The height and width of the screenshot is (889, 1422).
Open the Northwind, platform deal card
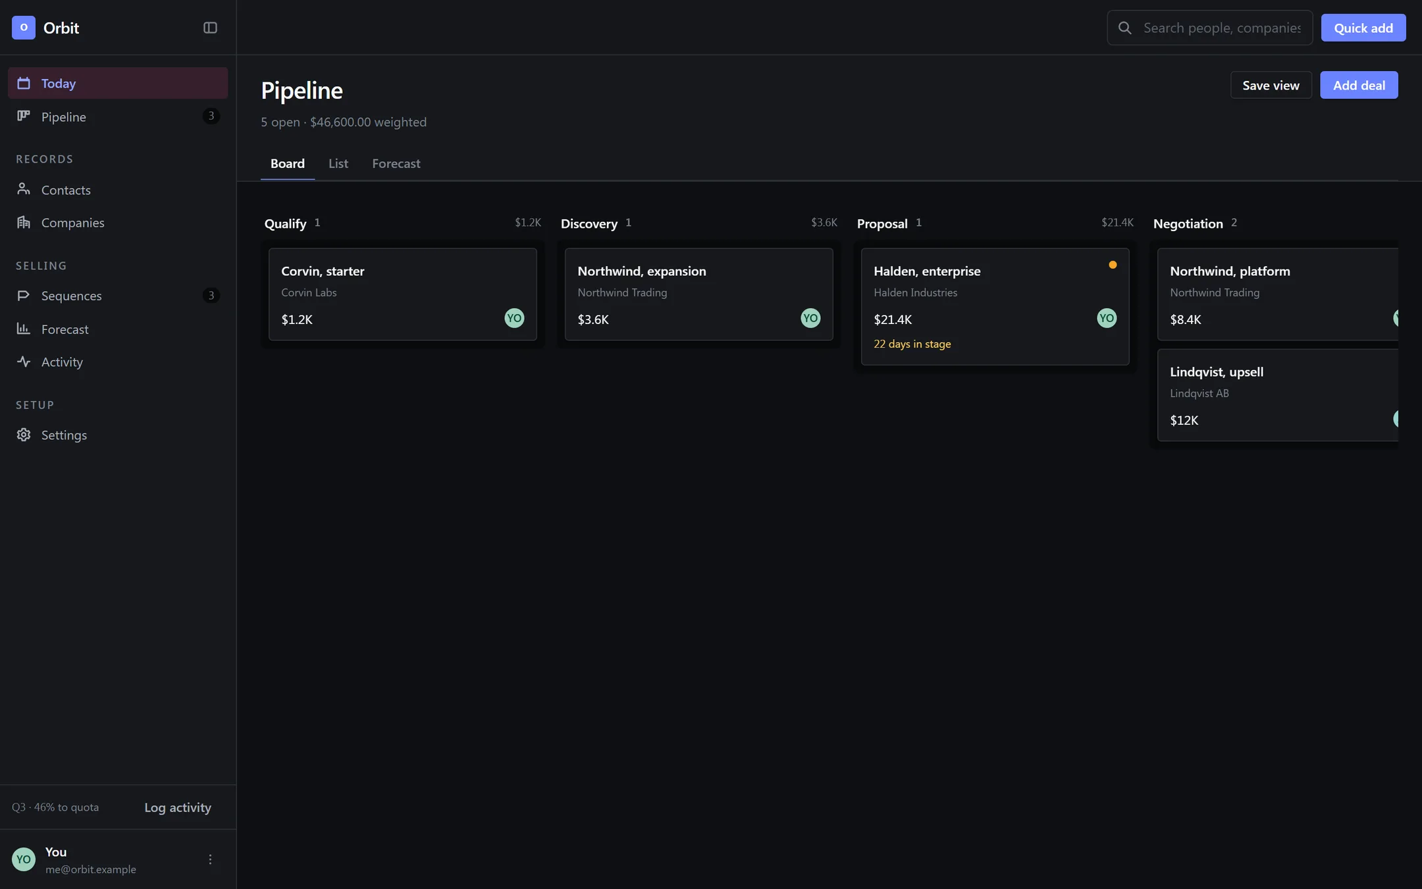pyautogui.click(x=1277, y=294)
